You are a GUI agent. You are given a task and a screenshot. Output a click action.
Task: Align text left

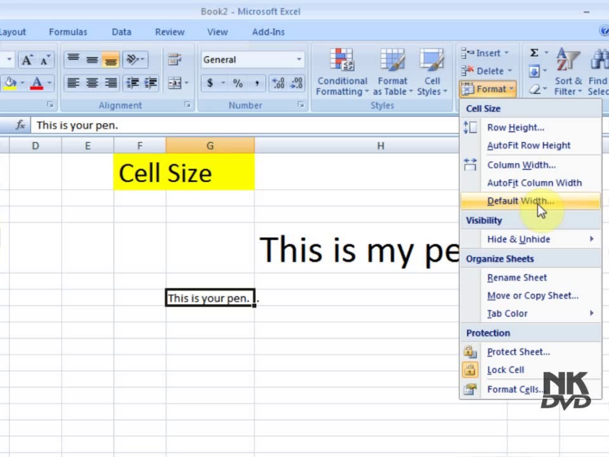click(73, 83)
